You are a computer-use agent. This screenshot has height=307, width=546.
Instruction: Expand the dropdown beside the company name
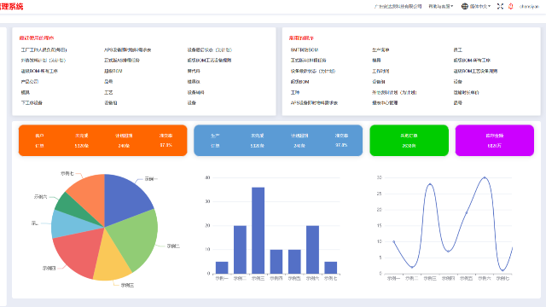440,6
